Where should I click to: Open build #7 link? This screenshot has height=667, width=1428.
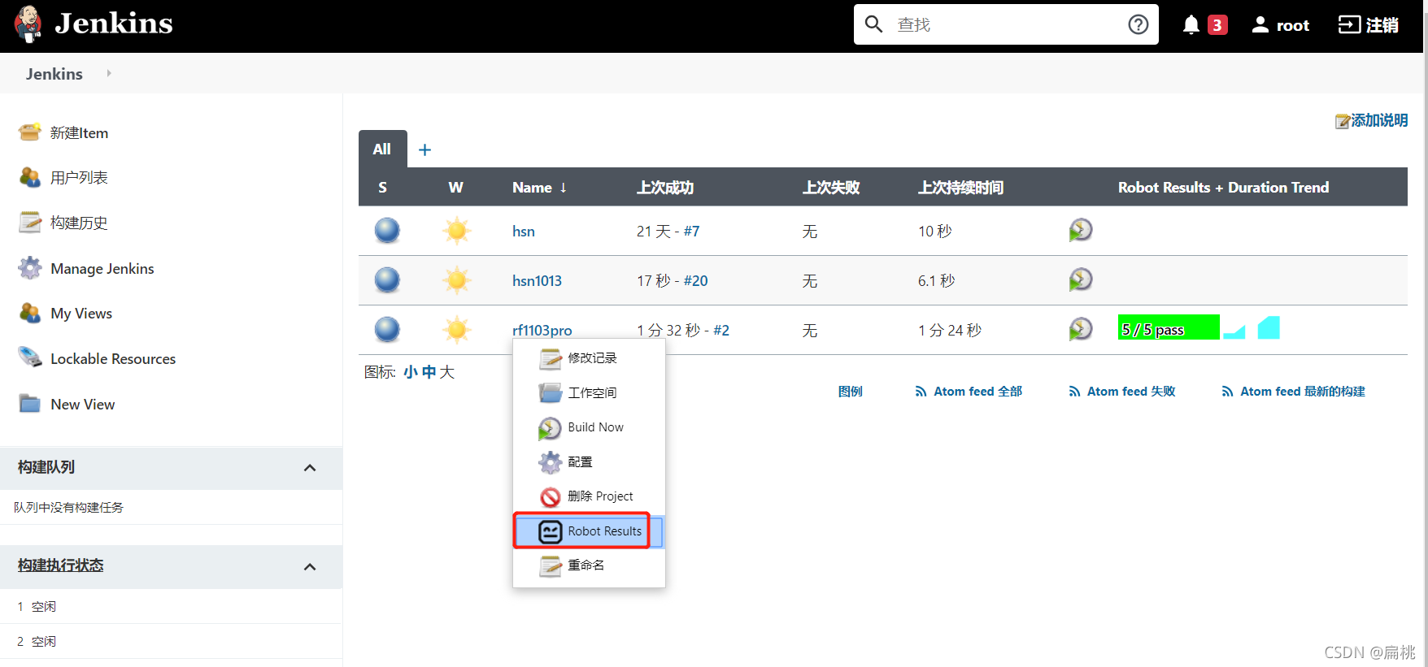691,231
